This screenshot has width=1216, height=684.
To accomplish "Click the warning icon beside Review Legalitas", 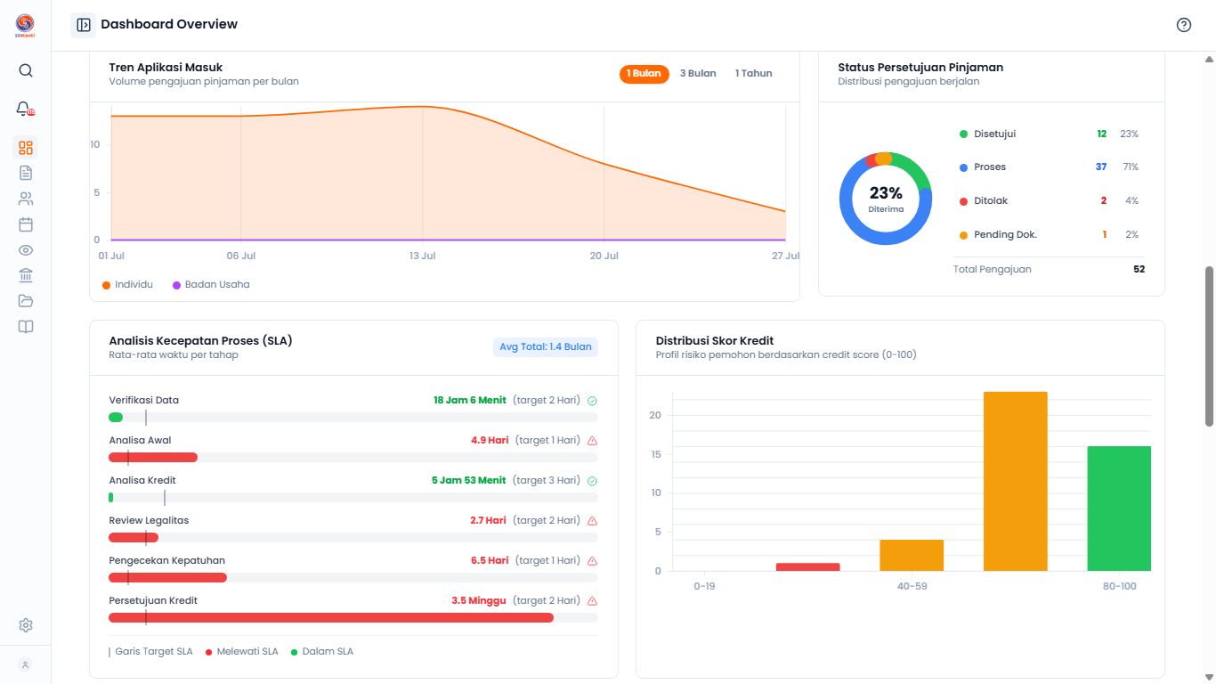I will (592, 521).
